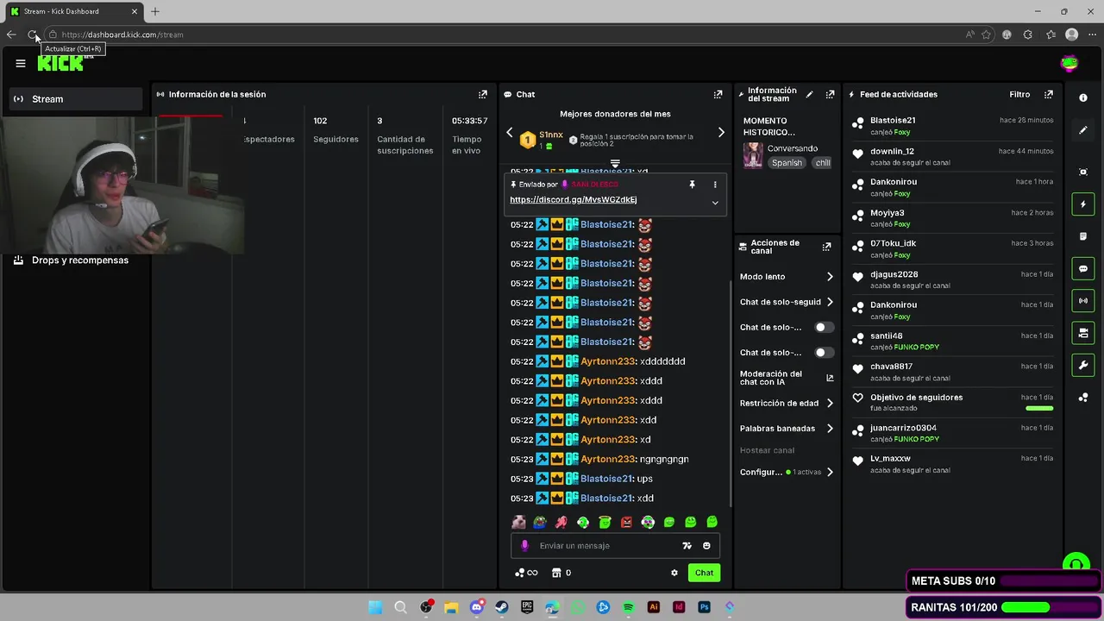Edit the stream information with pencil icon
Screen dimensions: 1104x621
809,94
